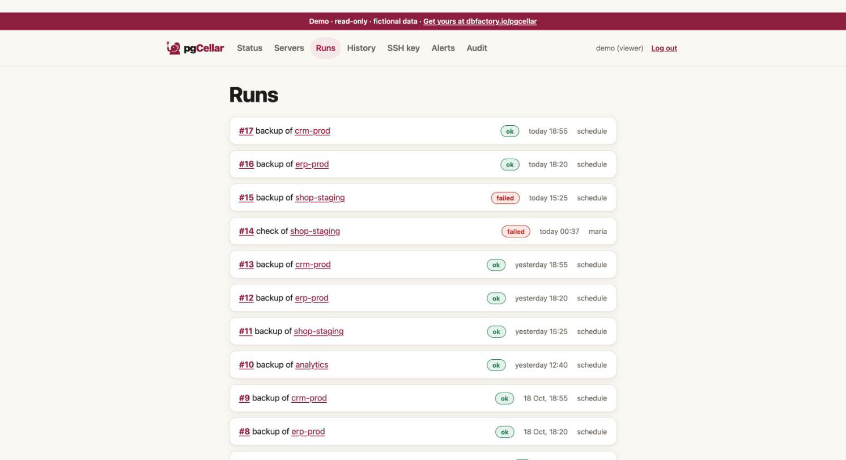Visit crm-prod server from run #13
Image resolution: width=846 pixels, height=460 pixels.
coord(313,265)
